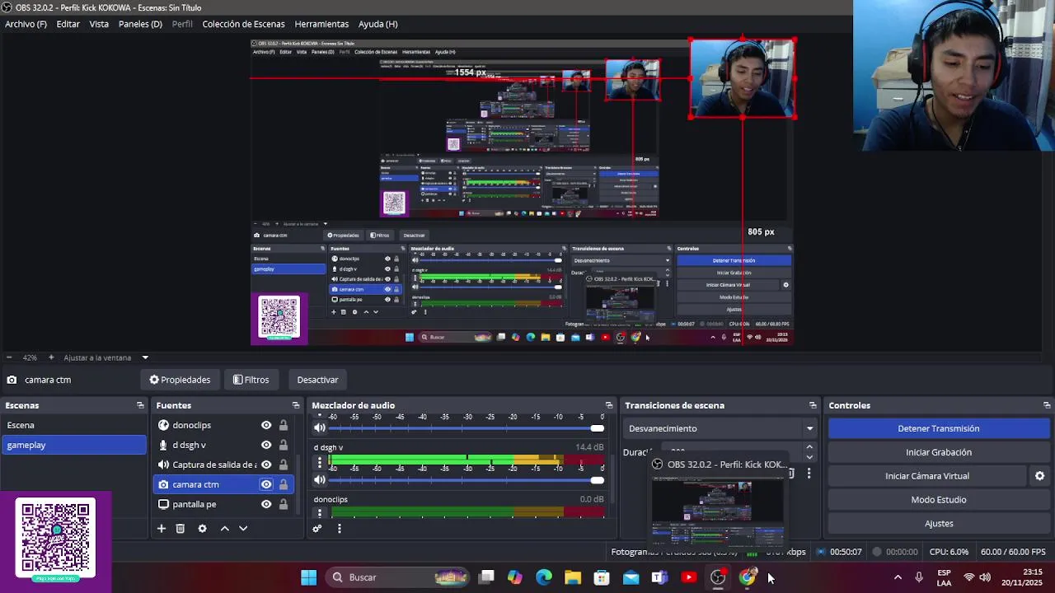
Task: Click the OBS Studio taskbar icon
Action: click(x=718, y=577)
